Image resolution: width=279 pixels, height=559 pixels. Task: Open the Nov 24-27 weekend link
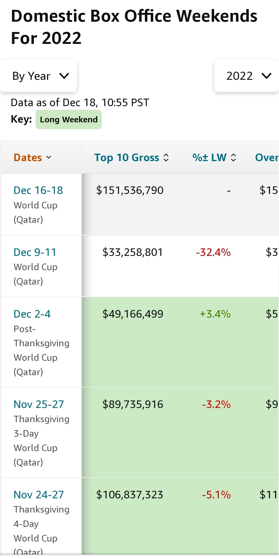click(39, 495)
